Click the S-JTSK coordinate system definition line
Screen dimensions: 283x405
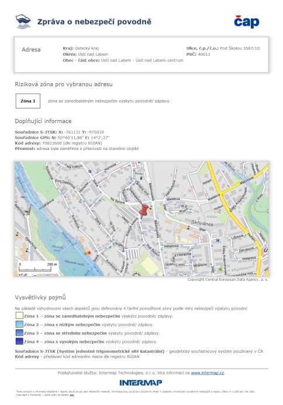click(139, 351)
